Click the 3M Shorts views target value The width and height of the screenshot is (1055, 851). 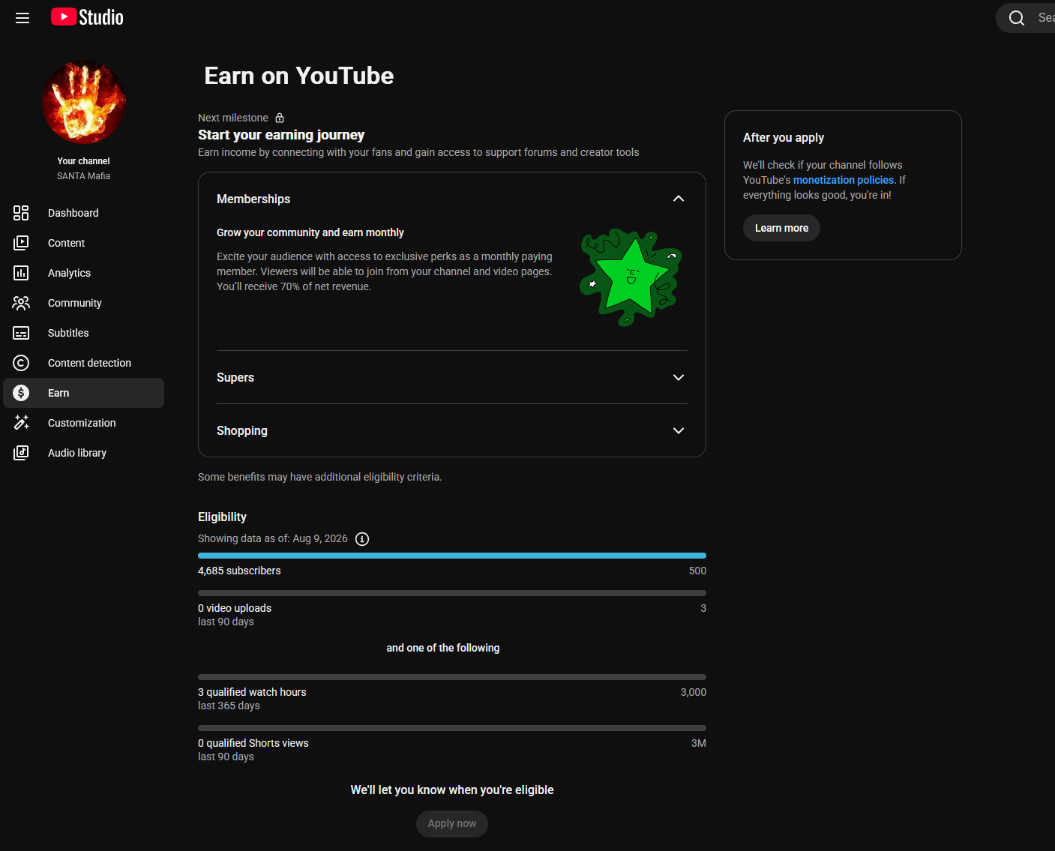point(699,743)
